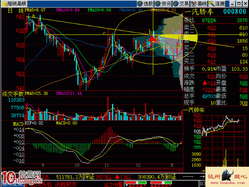Click the red triangle marker on candlestick chart
Image resolution: width=249 pixels, height=187 pixels.
pos(153,39)
